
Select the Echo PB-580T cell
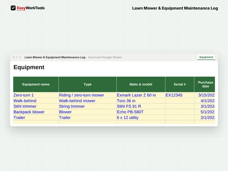(141, 112)
